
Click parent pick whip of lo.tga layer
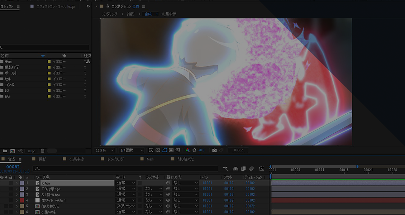(168, 183)
